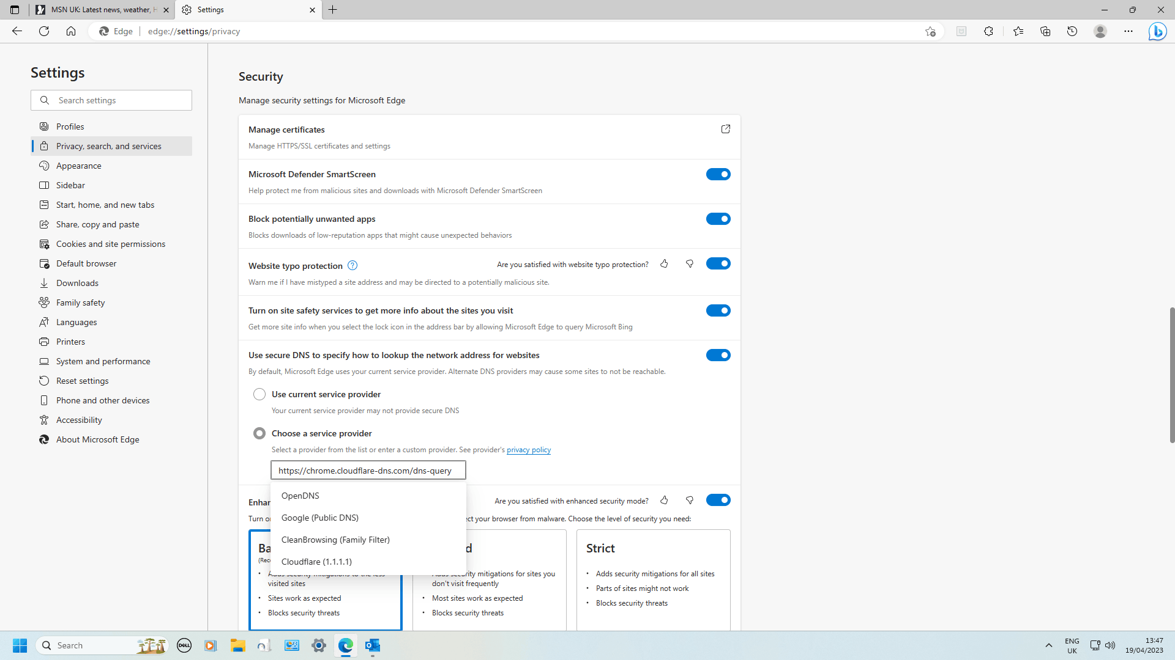Select Choose a service provider radio button
1175x660 pixels.
259,433
